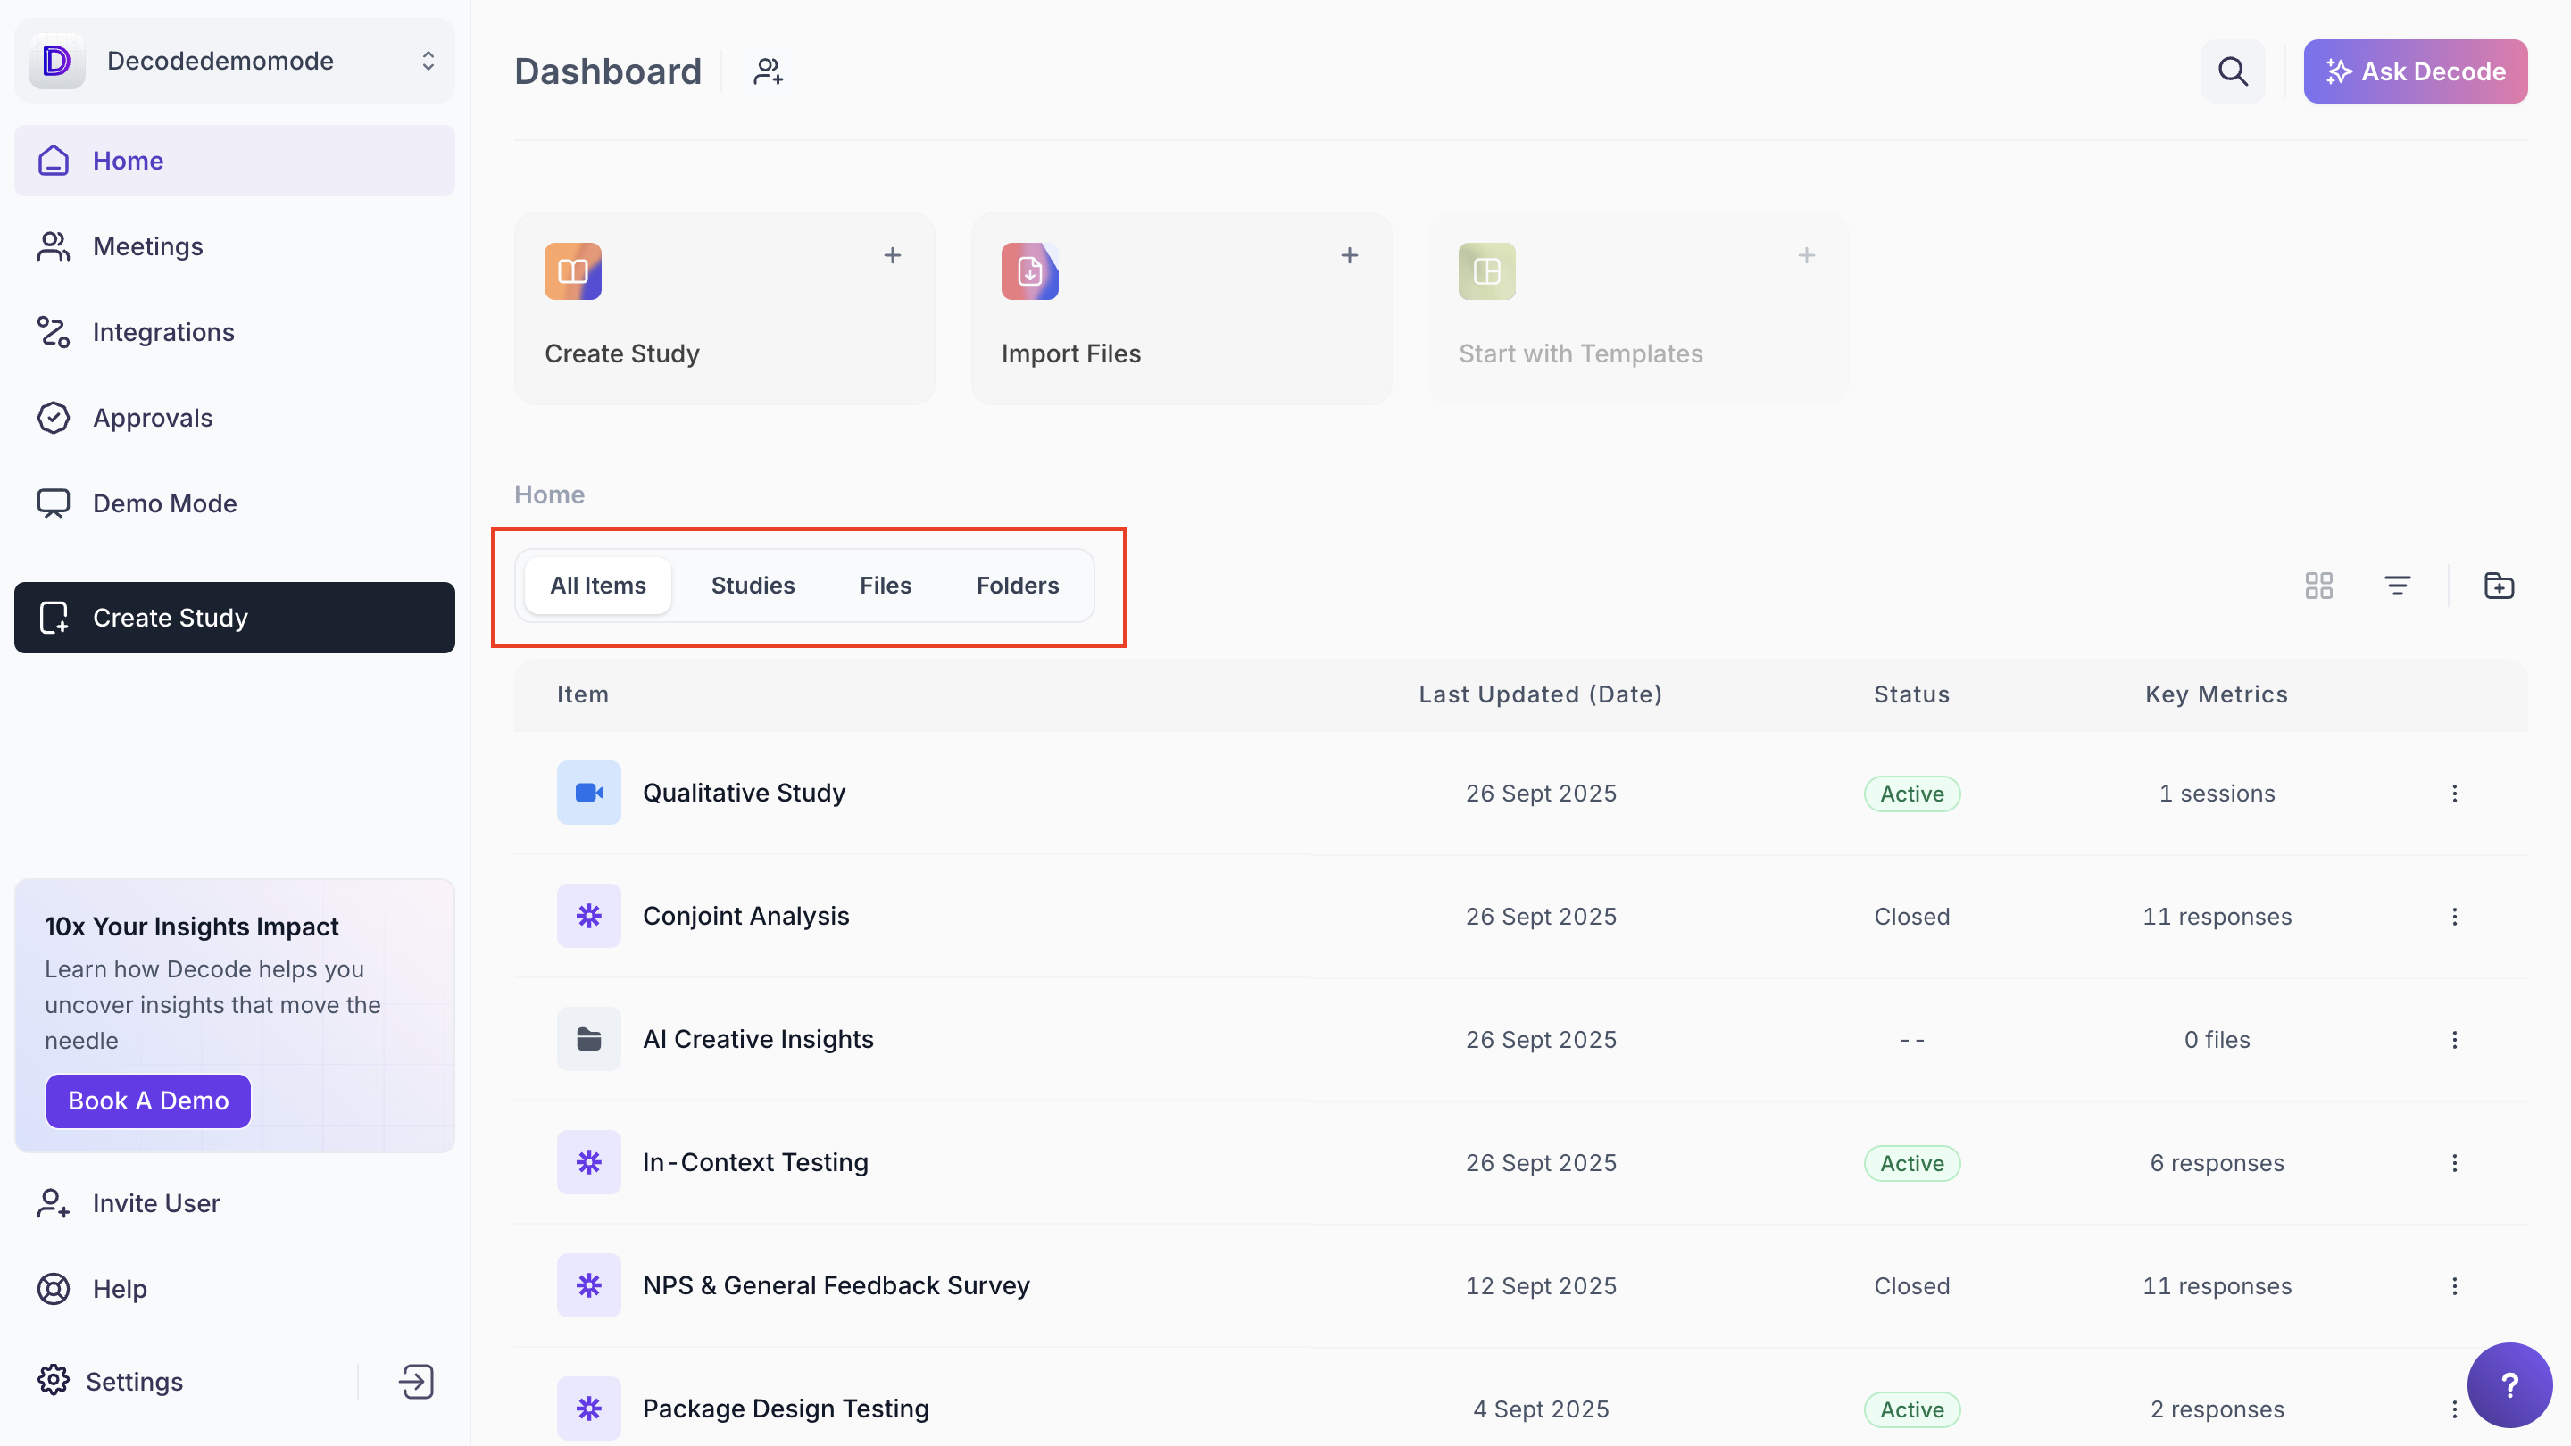Click the plus on Create Study card
This screenshot has height=1446, width=2571.
(x=893, y=255)
